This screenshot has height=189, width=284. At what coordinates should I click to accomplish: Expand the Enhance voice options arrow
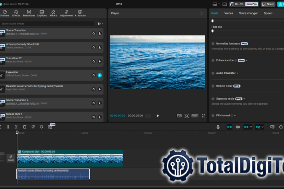246,60
